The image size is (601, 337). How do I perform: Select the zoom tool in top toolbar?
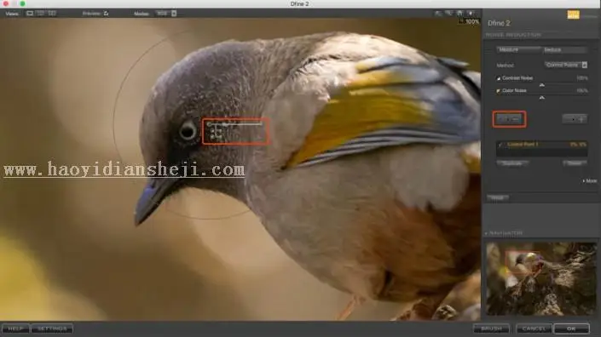pos(448,14)
